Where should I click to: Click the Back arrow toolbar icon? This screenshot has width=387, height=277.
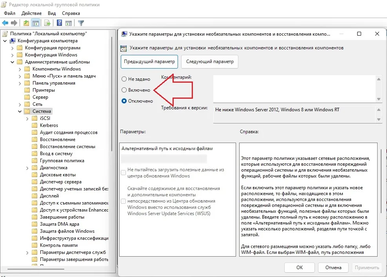click(x=5, y=23)
